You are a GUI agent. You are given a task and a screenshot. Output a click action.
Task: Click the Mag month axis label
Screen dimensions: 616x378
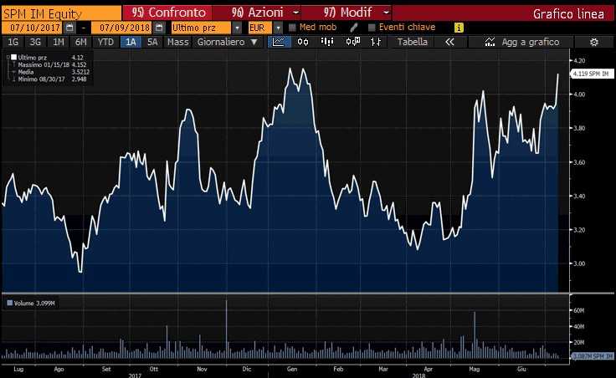pos(475,369)
